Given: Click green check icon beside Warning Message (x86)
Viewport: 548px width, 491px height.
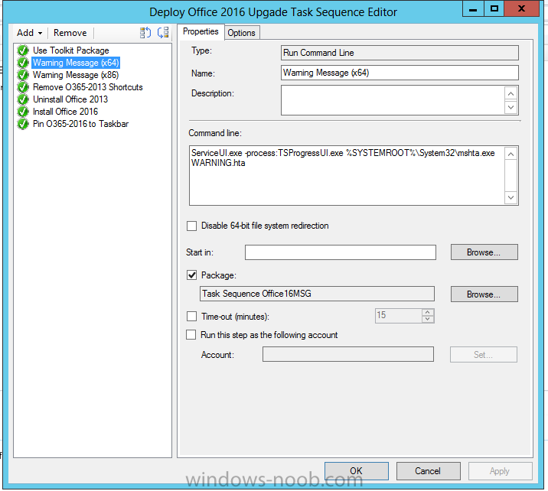Looking at the screenshot, I should (23, 75).
